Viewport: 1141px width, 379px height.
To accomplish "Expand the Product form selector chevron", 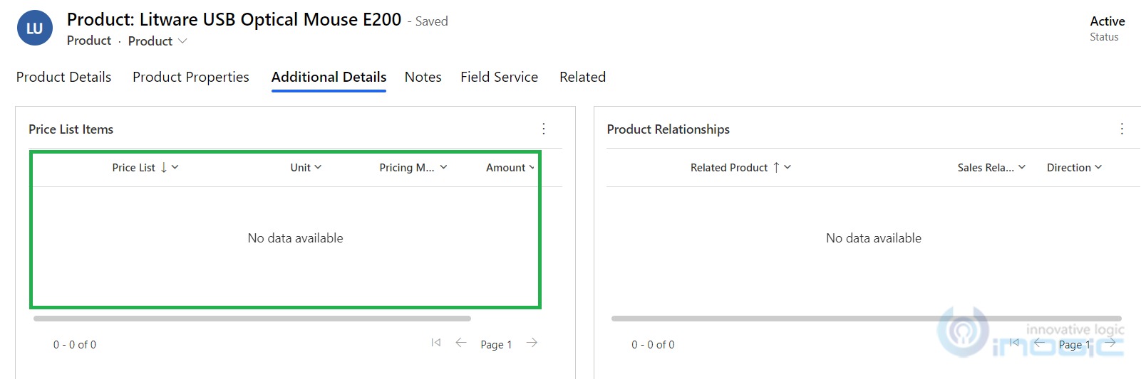I will (x=182, y=41).
